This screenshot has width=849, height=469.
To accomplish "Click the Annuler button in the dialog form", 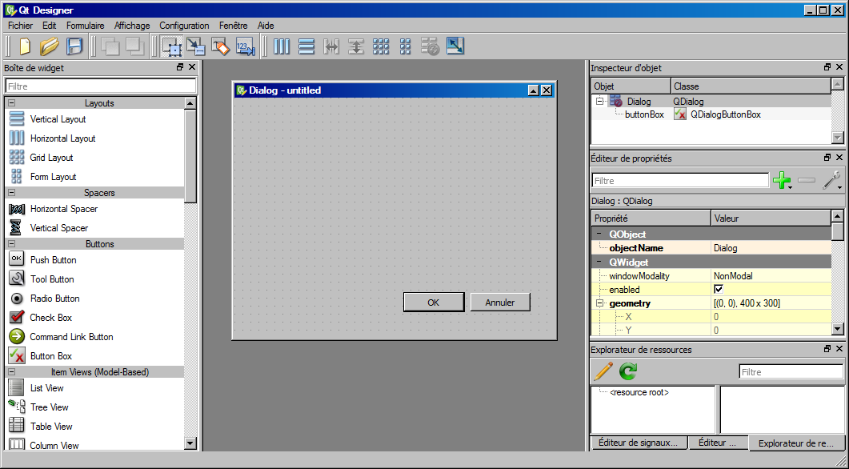I will click(x=500, y=303).
